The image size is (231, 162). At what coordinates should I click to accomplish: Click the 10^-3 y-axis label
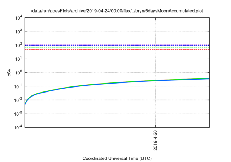click(x=18, y=114)
